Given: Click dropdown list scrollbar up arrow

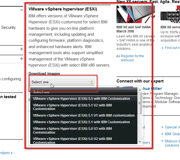Looking at the screenshot, I should point(140,90).
